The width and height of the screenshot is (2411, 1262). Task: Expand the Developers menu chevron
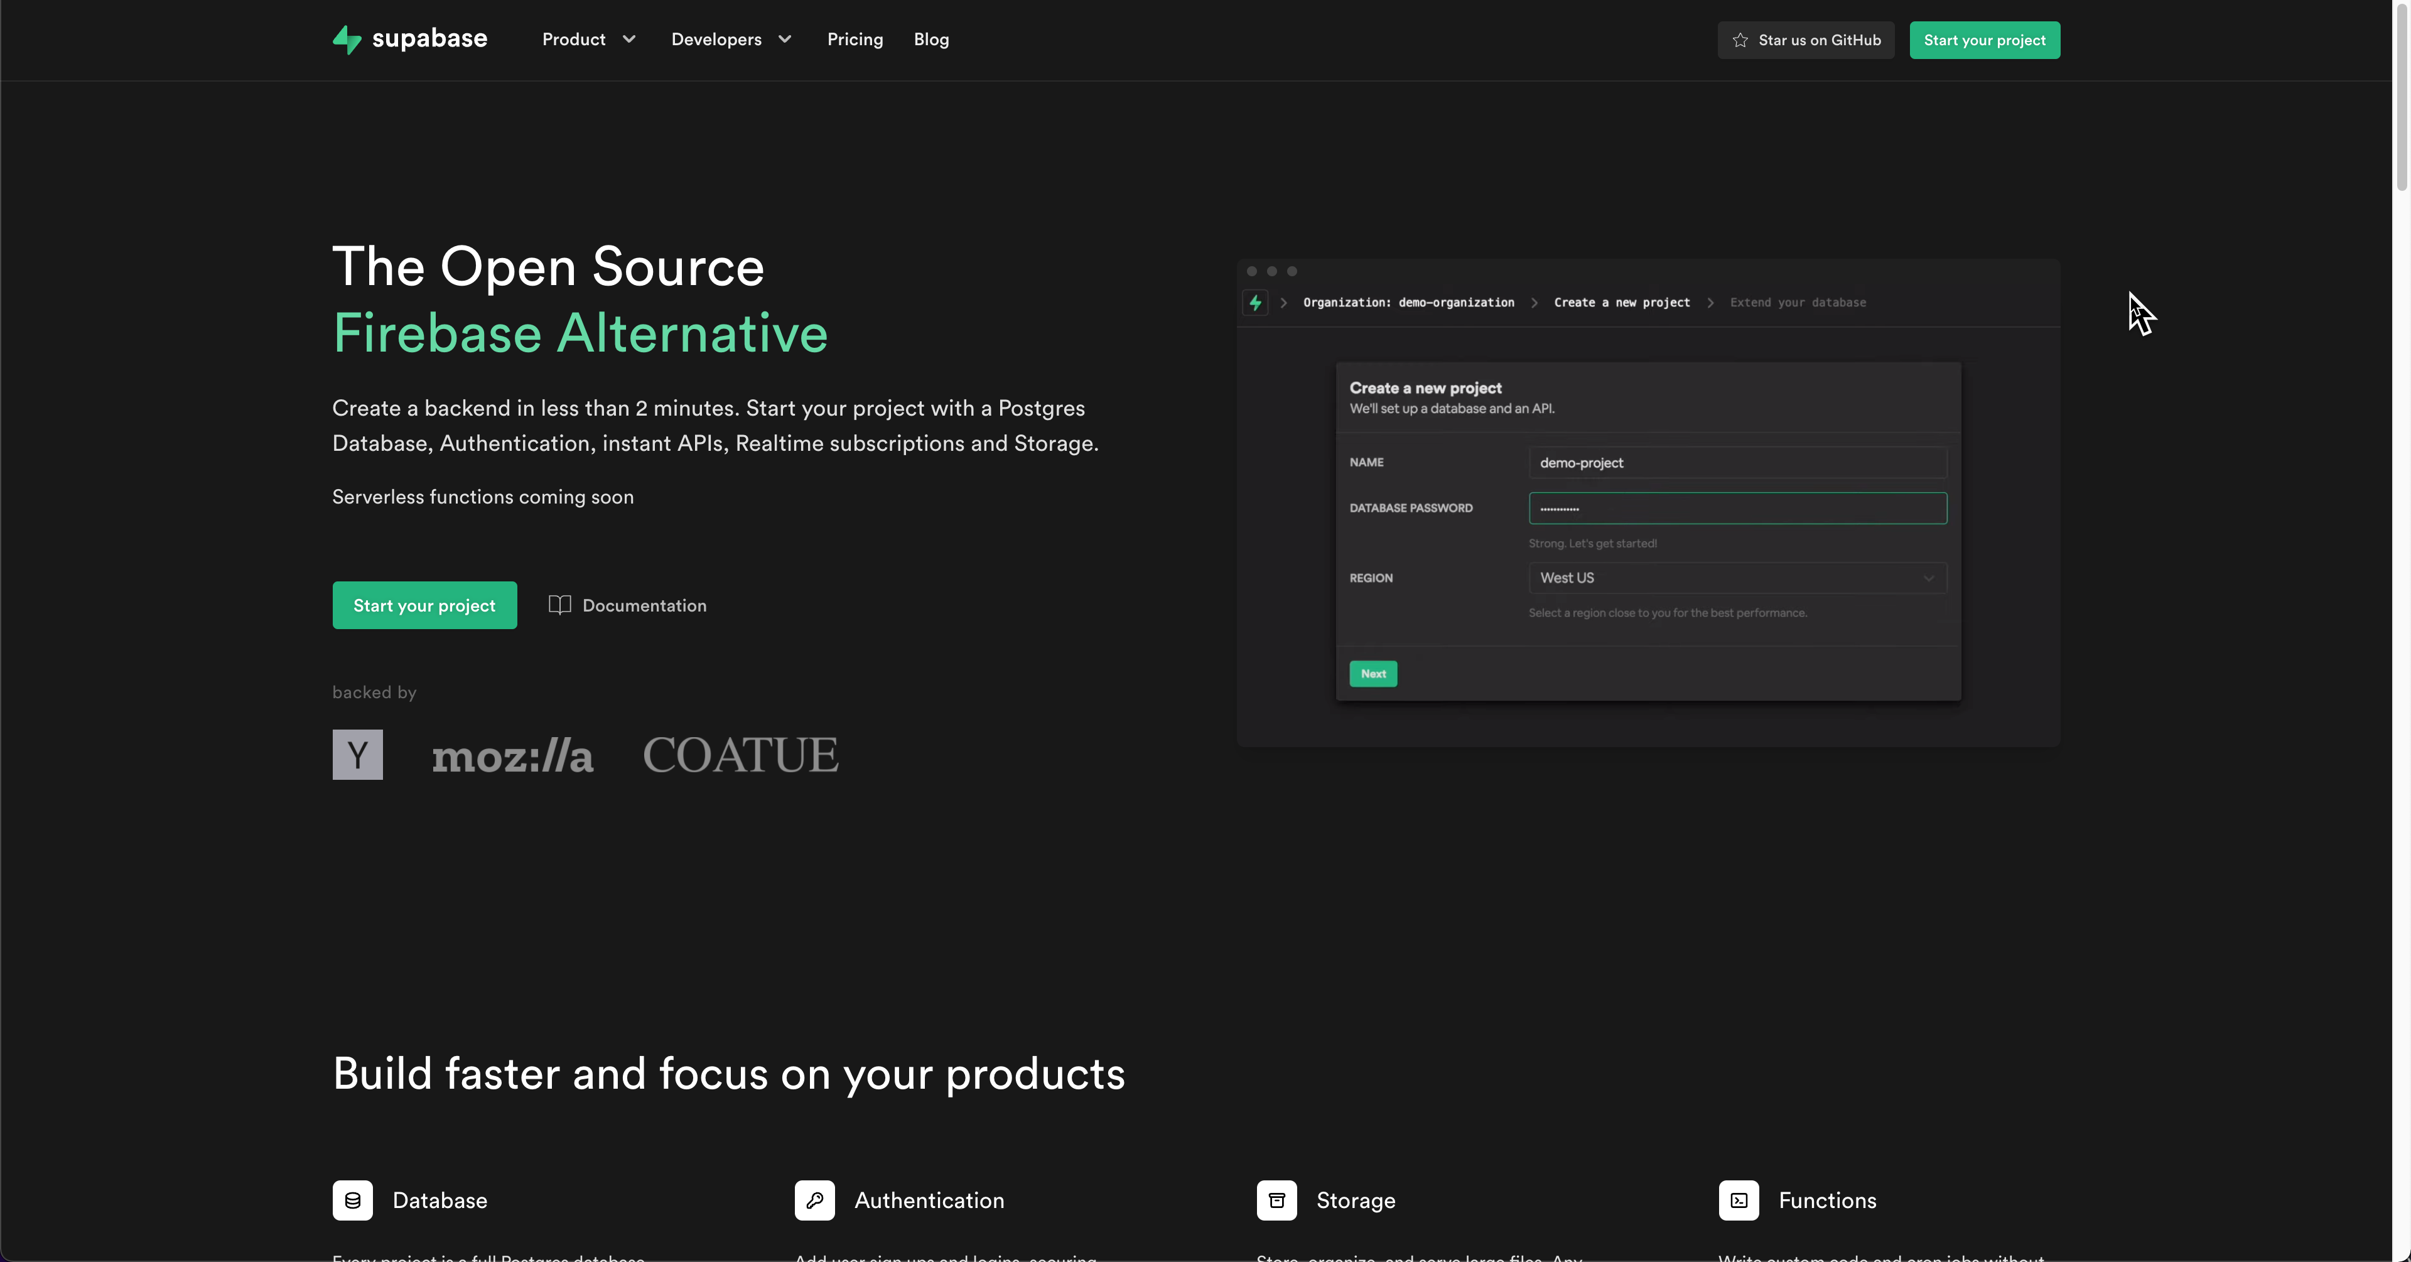(x=784, y=40)
